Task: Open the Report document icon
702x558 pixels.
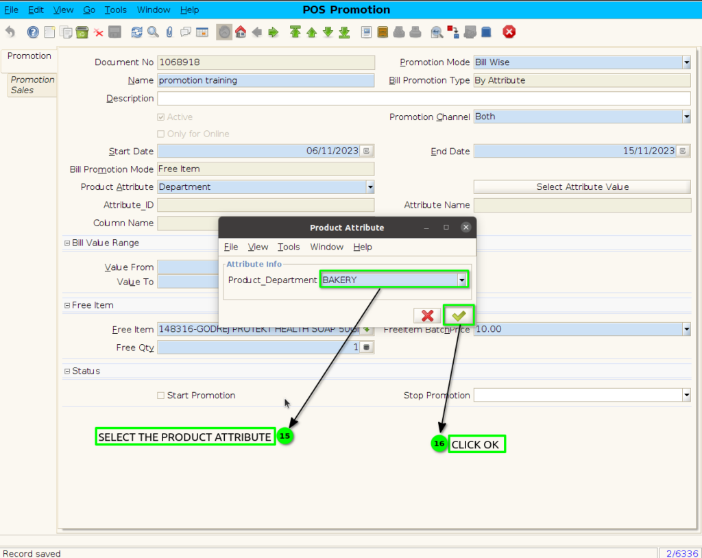Action: [x=366, y=32]
